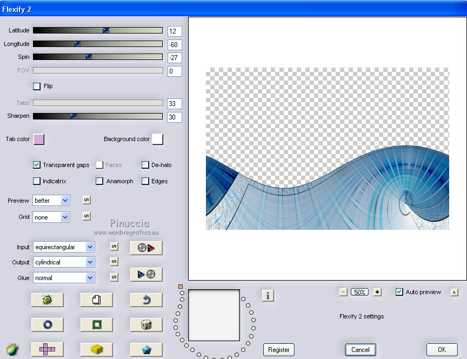Toggle the Faces checkbox

click(99, 165)
